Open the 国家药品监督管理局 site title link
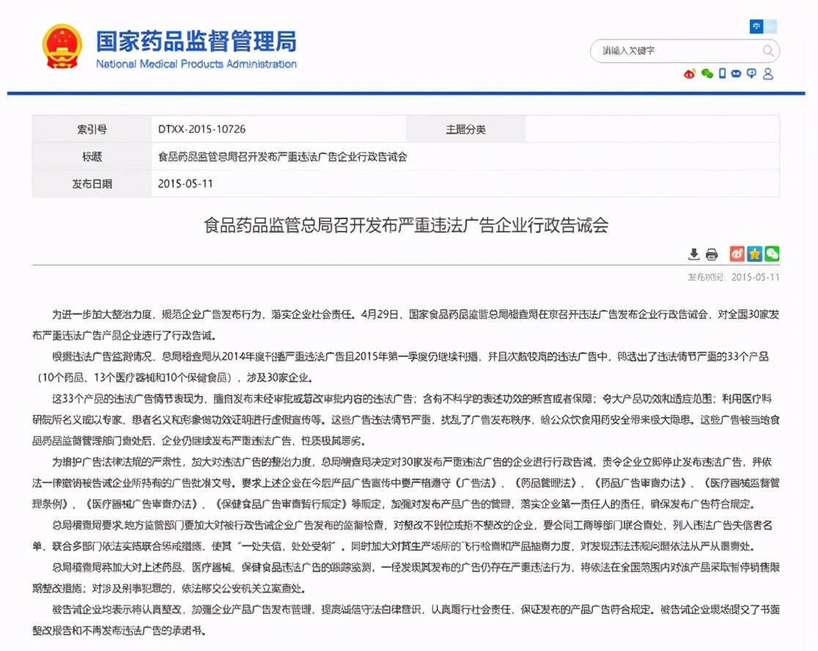The height and width of the screenshot is (651, 818). pos(196,40)
